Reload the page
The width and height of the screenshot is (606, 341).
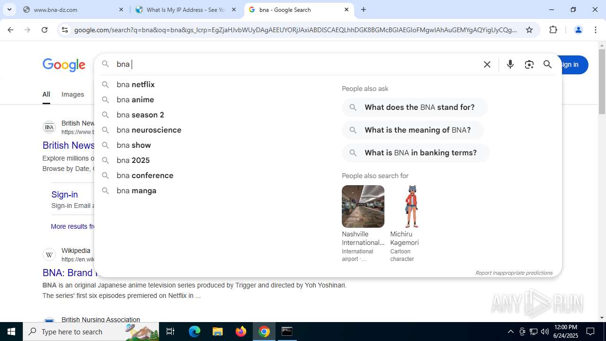[45, 30]
